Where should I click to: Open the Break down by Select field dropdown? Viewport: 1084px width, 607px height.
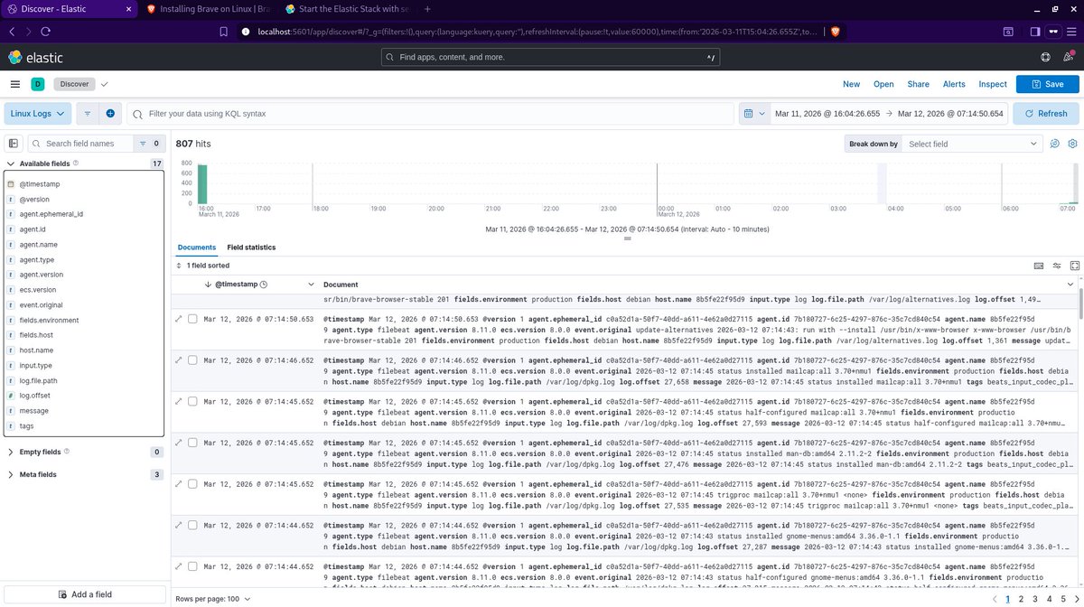point(972,144)
